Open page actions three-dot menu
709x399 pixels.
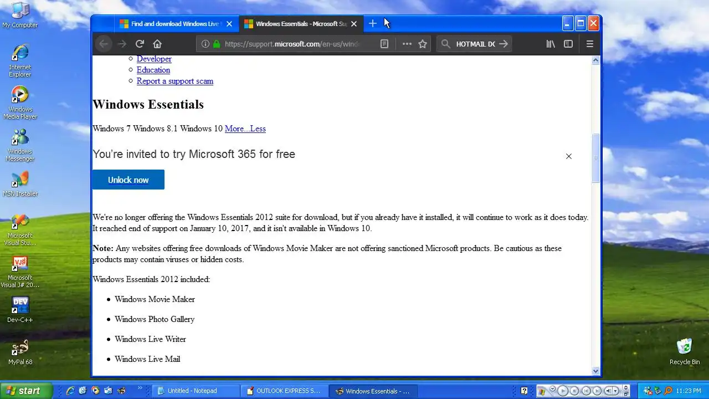[x=407, y=44]
